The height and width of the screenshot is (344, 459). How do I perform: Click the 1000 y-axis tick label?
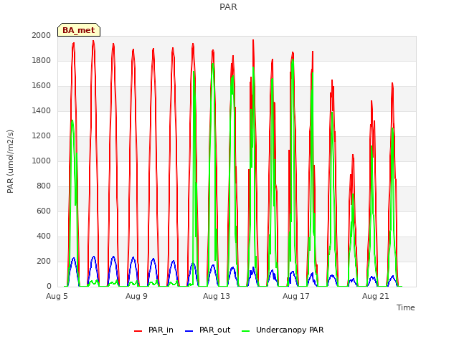42,161
